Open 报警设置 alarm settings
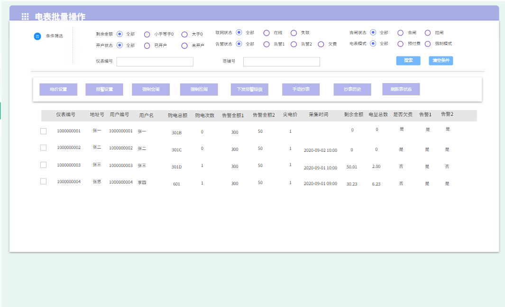The image size is (505, 307). [104, 89]
